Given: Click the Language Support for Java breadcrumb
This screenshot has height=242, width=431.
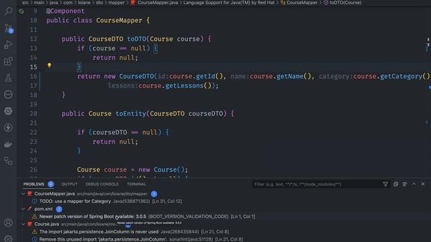Looking at the screenshot, I should click(x=229, y=3).
